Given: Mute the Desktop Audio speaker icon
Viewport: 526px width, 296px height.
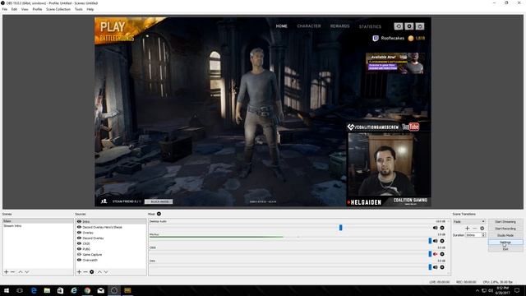Looking at the screenshot, I should coord(435,228).
